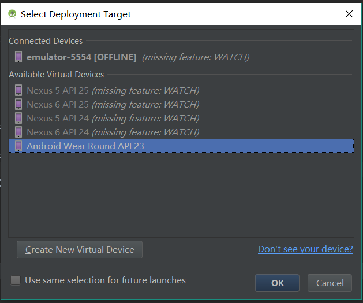Click the Android Studio logo in title bar
Viewport: 363px width, 303px height.
tap(12, 14)
